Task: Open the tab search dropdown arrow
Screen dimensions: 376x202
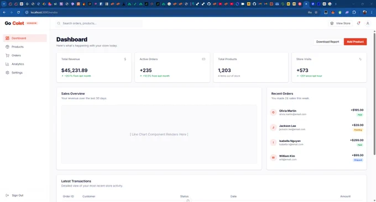Action: point(4,4)
